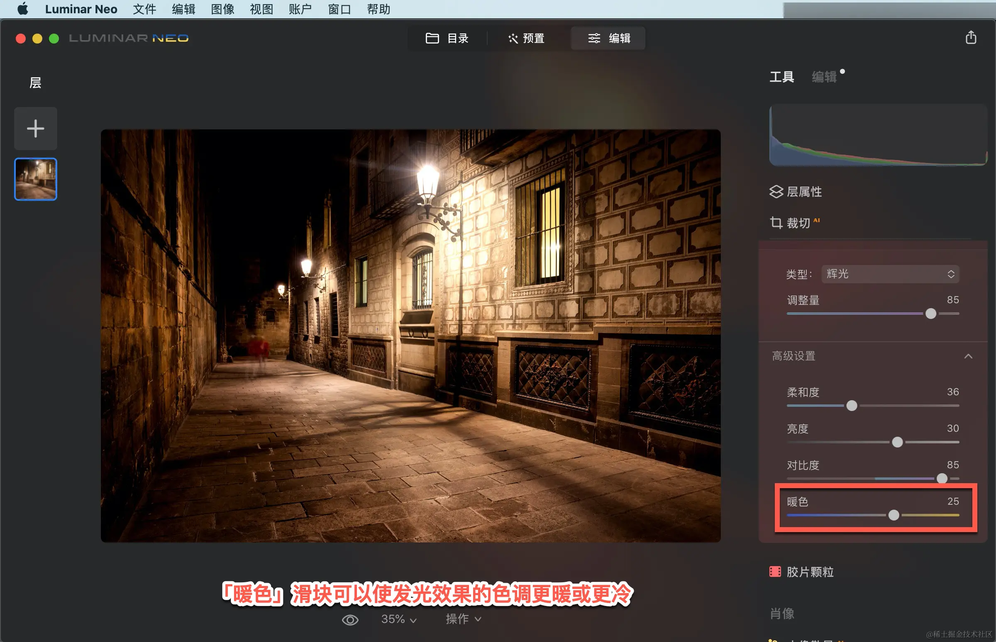The width and height of the screenshot is (996, 642).
Task: Click the Apple menu icon
Action: click(23, 9)
